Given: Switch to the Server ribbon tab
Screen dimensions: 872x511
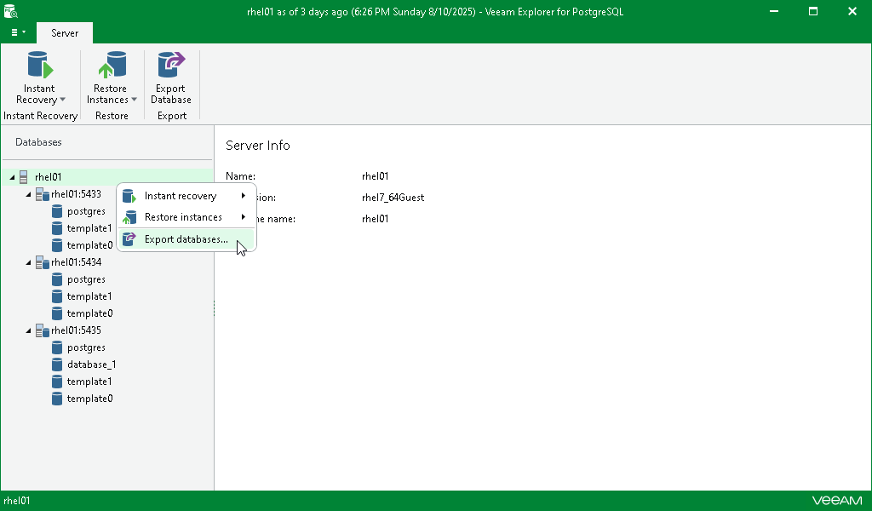Looking at the screenshot, I should [x=65, y=33].
